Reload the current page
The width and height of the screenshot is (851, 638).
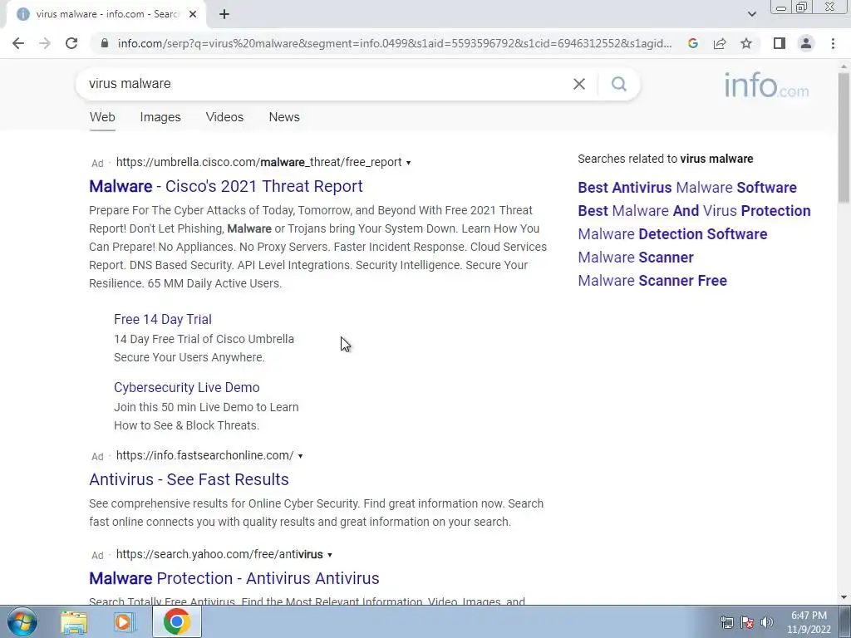71,43
